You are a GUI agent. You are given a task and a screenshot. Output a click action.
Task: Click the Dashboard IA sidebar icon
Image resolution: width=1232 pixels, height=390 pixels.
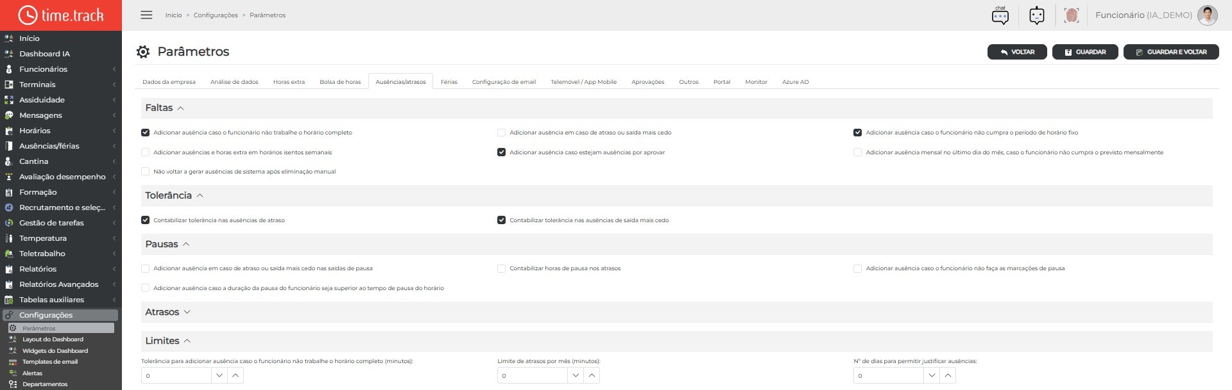pos(9,54)
